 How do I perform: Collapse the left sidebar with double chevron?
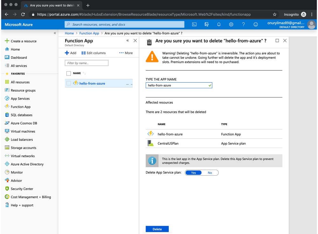coord(55,33)
